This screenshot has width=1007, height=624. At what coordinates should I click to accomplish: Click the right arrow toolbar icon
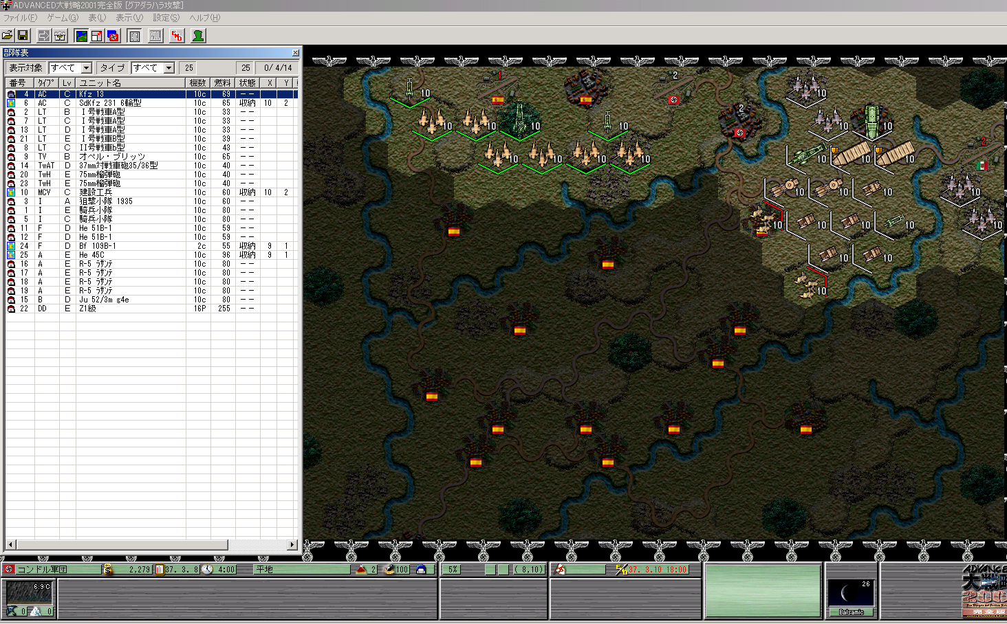[x=44, y=36]
